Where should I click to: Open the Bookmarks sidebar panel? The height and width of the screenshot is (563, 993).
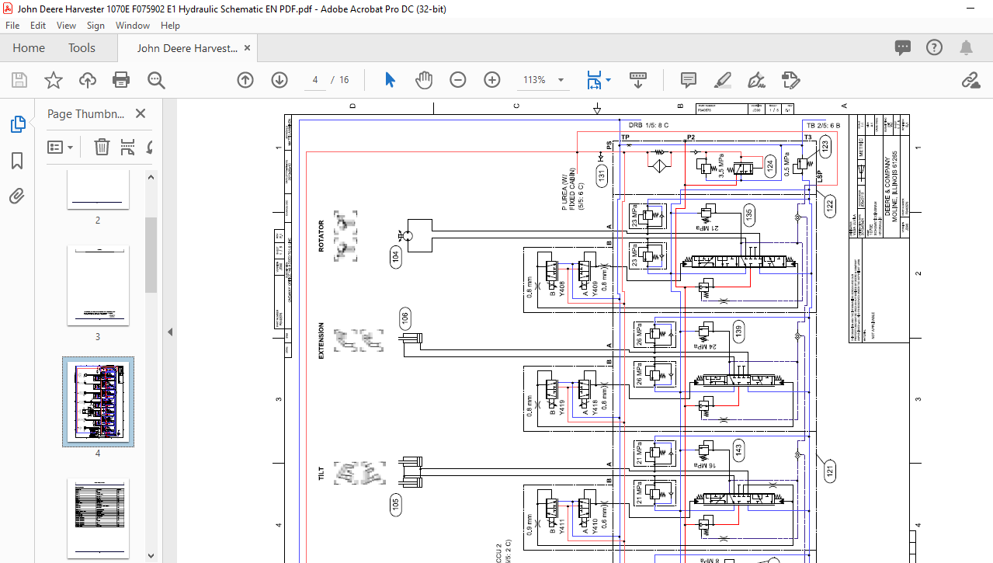[x=17, y=161]
